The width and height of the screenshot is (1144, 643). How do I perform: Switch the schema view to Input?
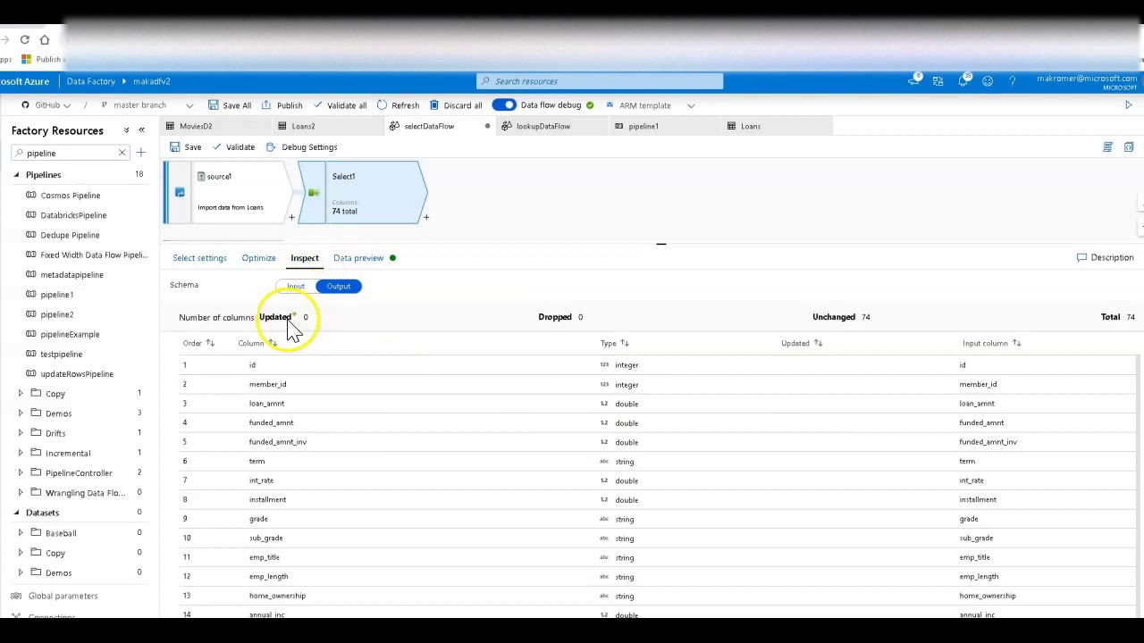pyautogui.click(x=296, y=287)
